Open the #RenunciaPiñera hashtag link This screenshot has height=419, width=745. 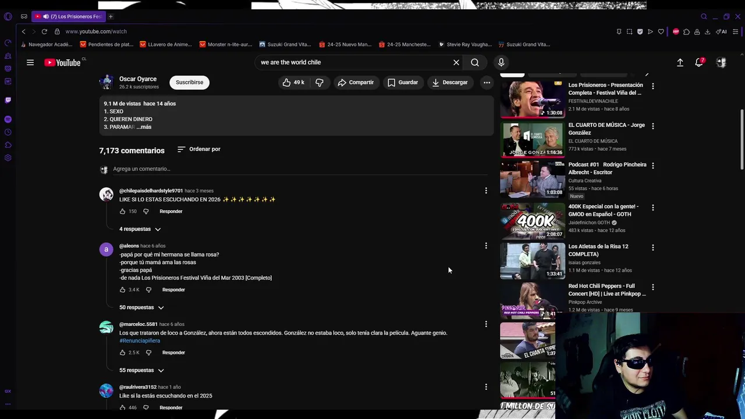click(140, 341)
